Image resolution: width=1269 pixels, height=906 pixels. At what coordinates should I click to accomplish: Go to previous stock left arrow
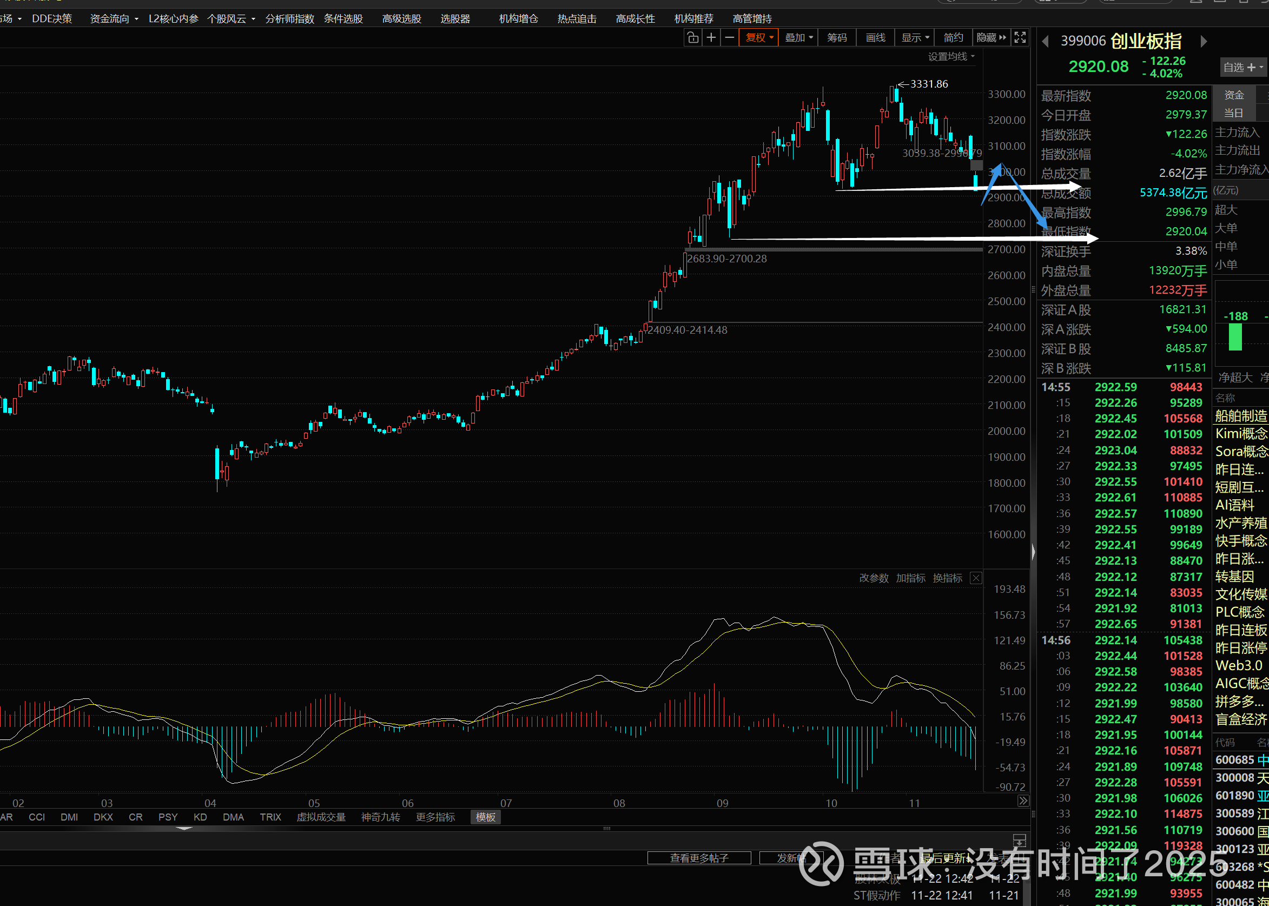[x=1045, y=41]
